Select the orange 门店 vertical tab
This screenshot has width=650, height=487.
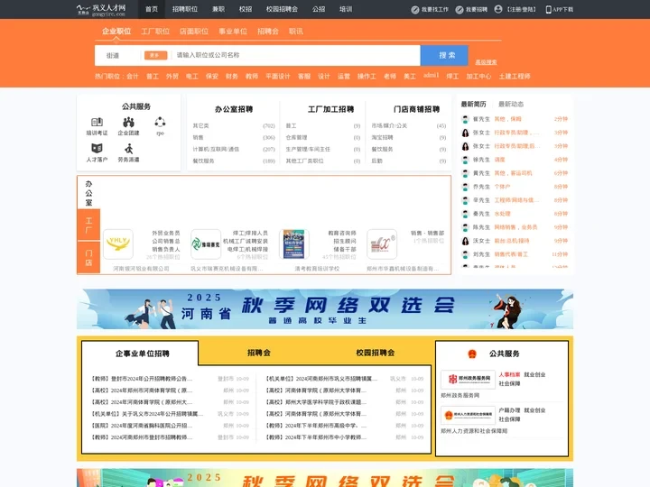[88, 258]
